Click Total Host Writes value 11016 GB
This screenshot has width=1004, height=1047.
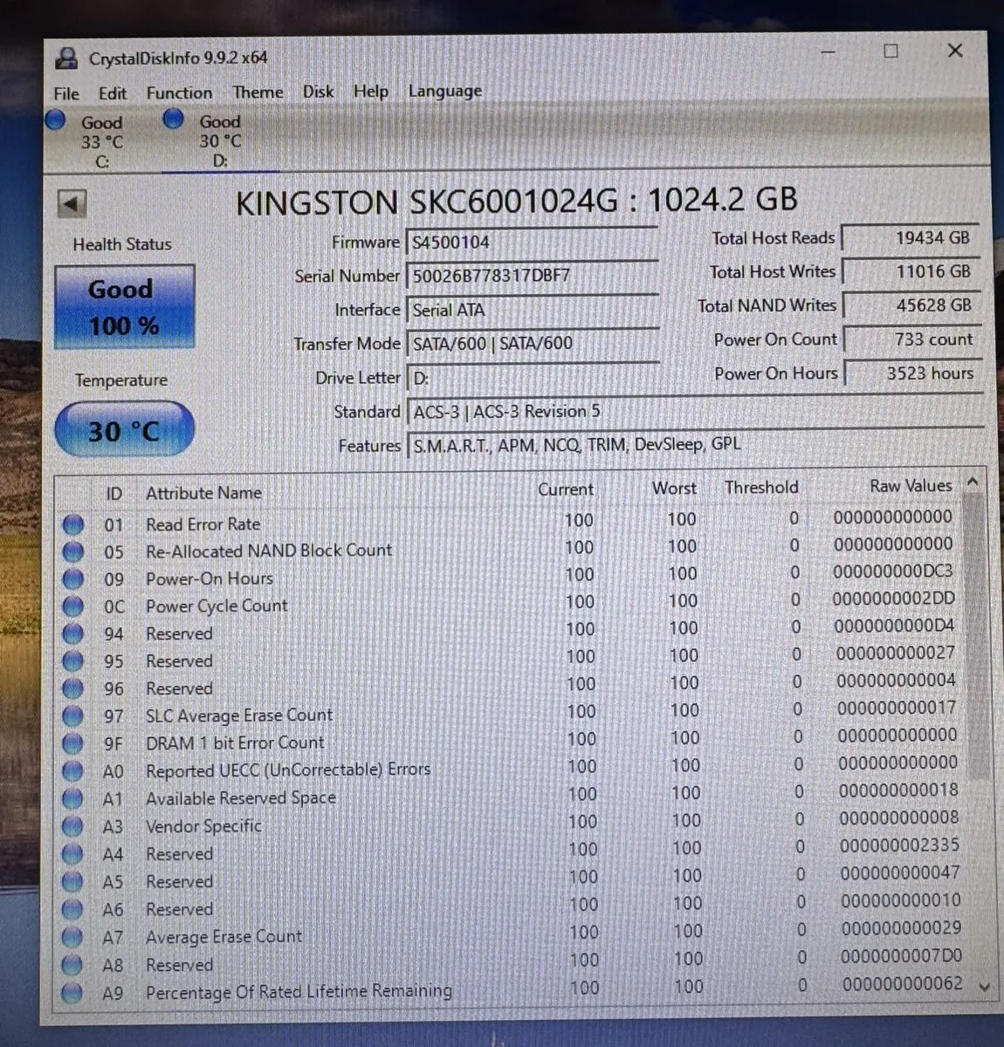point(911,271)
